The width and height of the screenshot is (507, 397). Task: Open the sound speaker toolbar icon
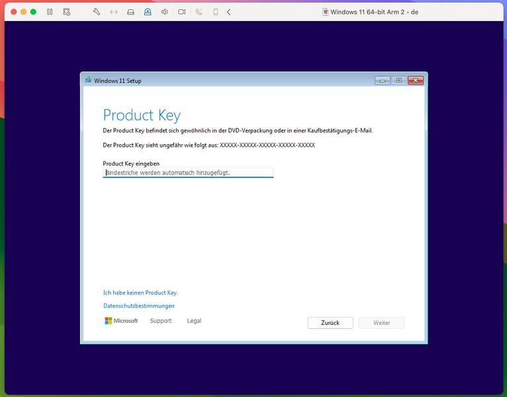[165, 12]
